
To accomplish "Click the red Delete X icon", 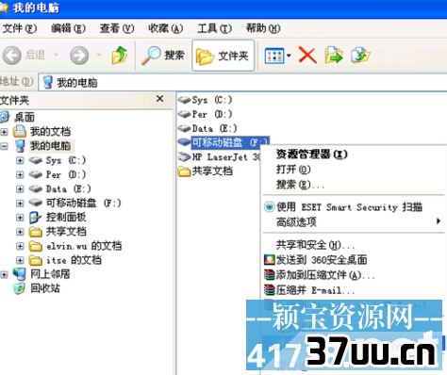I will [x=307, y=56].
